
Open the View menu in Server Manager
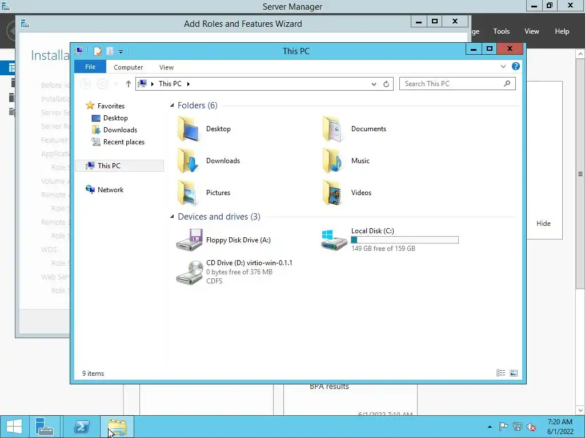coord(532,31)
